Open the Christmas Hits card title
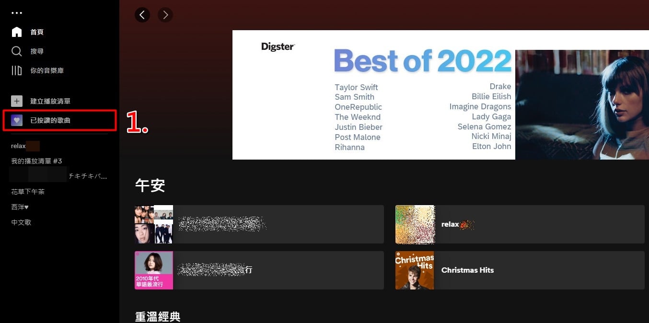 [x=467, y=270]
